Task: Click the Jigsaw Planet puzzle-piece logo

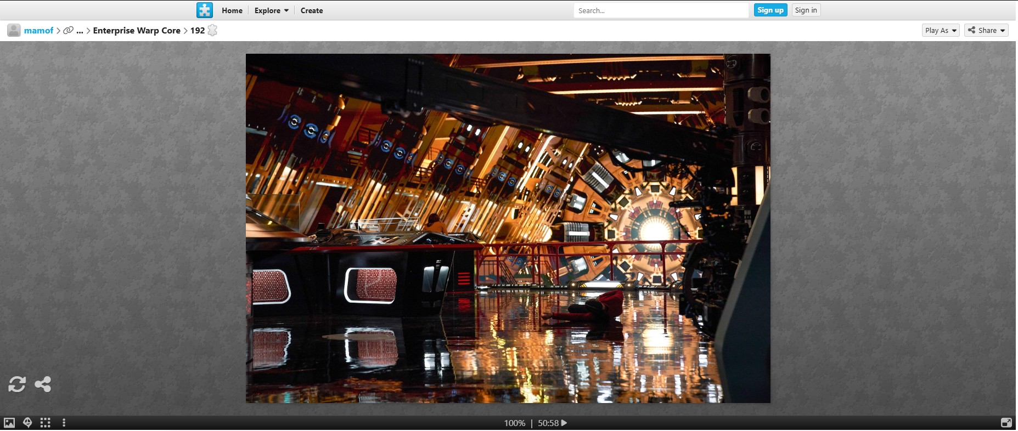Action: pyautogui.click(x=204, y=10)
